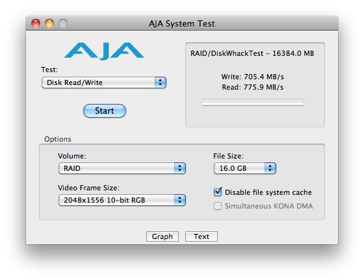
Task: Switch to the Text view
Action: tap(201, 236)
